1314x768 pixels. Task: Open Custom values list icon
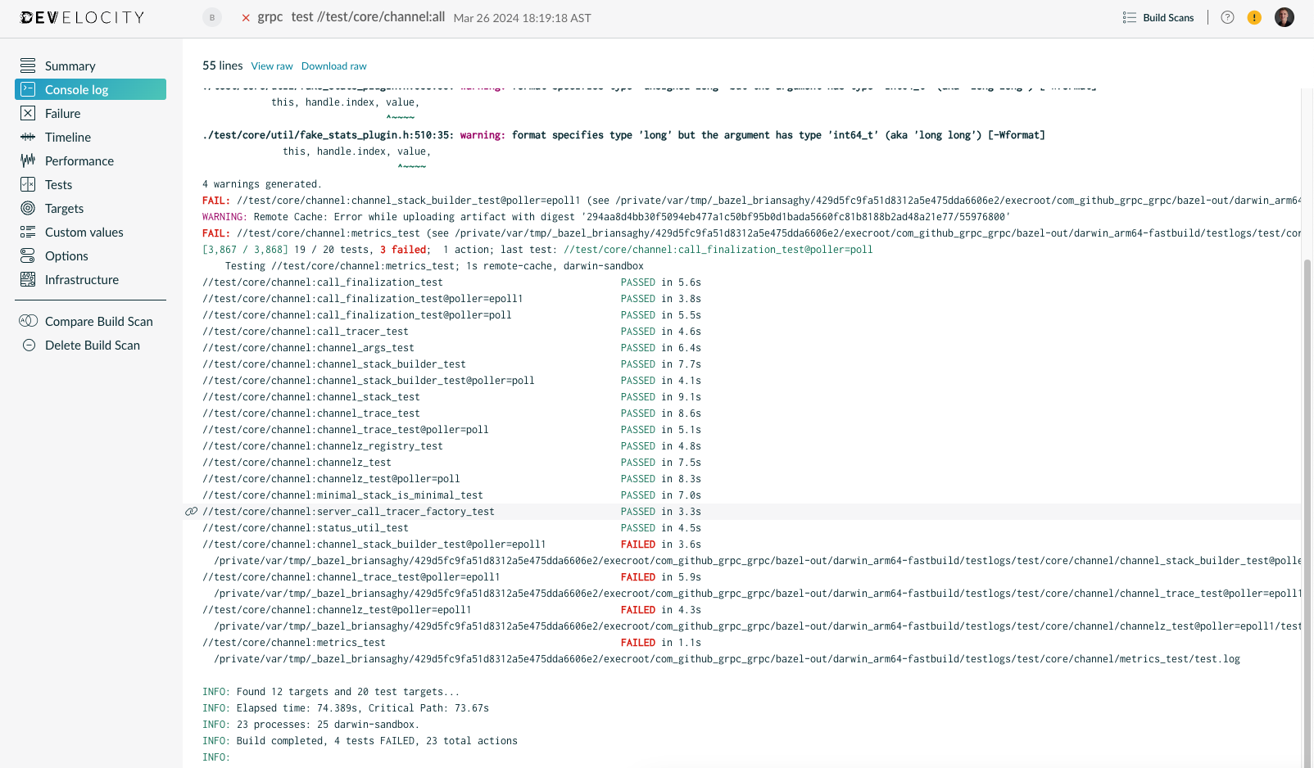click(x=27, y=232)
